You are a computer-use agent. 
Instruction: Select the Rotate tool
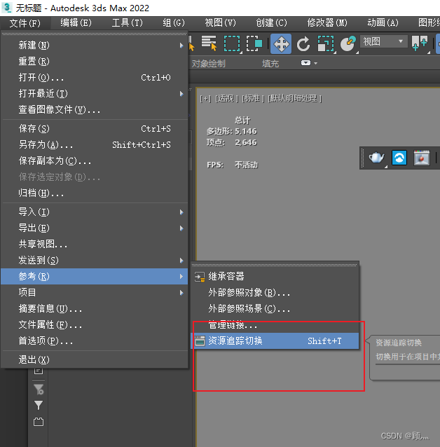coord(303,44)
